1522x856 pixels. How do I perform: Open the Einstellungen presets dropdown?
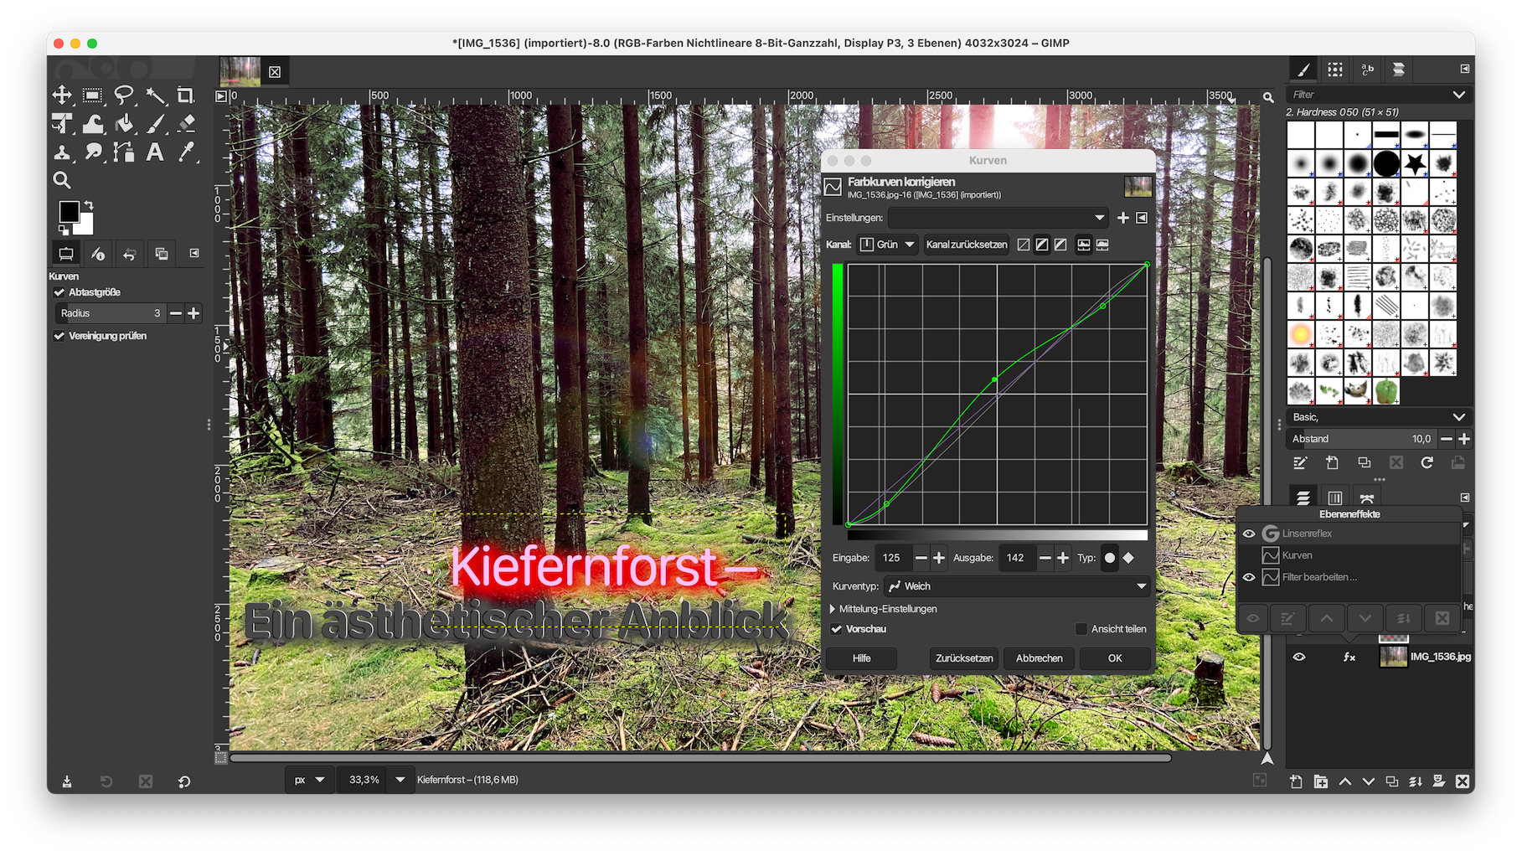[998, 218]
